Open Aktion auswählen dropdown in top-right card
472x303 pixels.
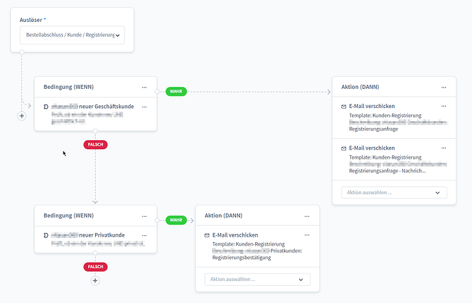point(394,193)
